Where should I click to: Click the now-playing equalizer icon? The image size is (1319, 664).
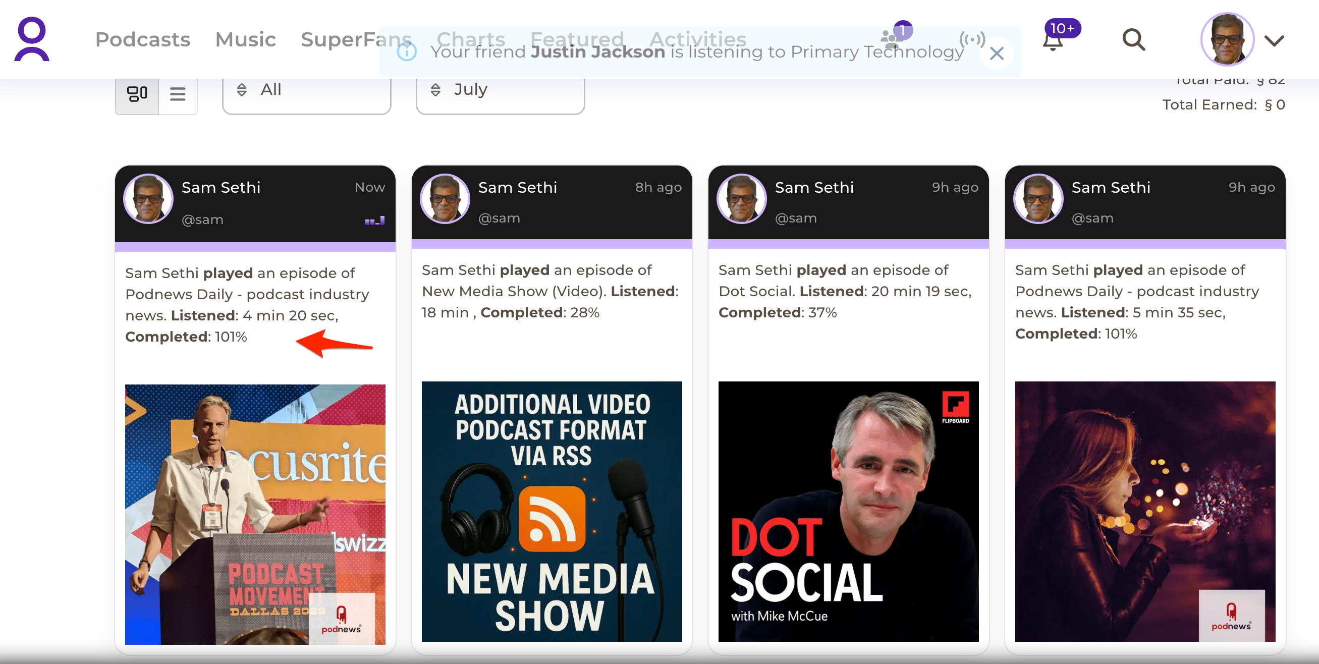click(x=375, y=220)
